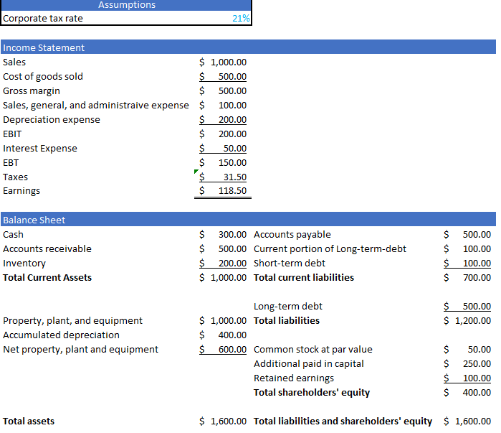Screen dimensions: 501x433
Task: Click the Corporate tax rate label
Action: pos(43,18)
